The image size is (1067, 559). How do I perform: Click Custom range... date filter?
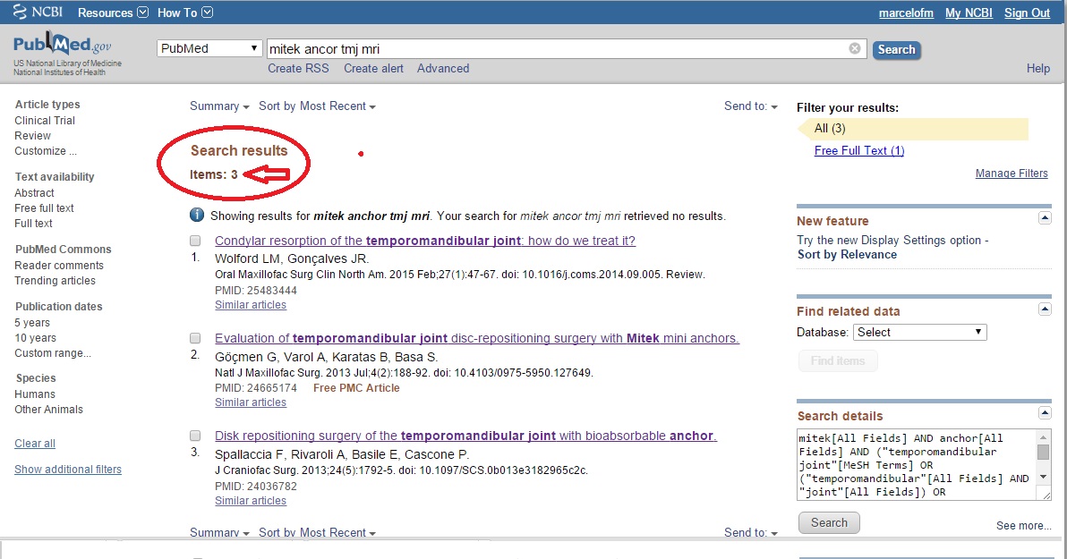pyautogui.click(x=53, y=353)
